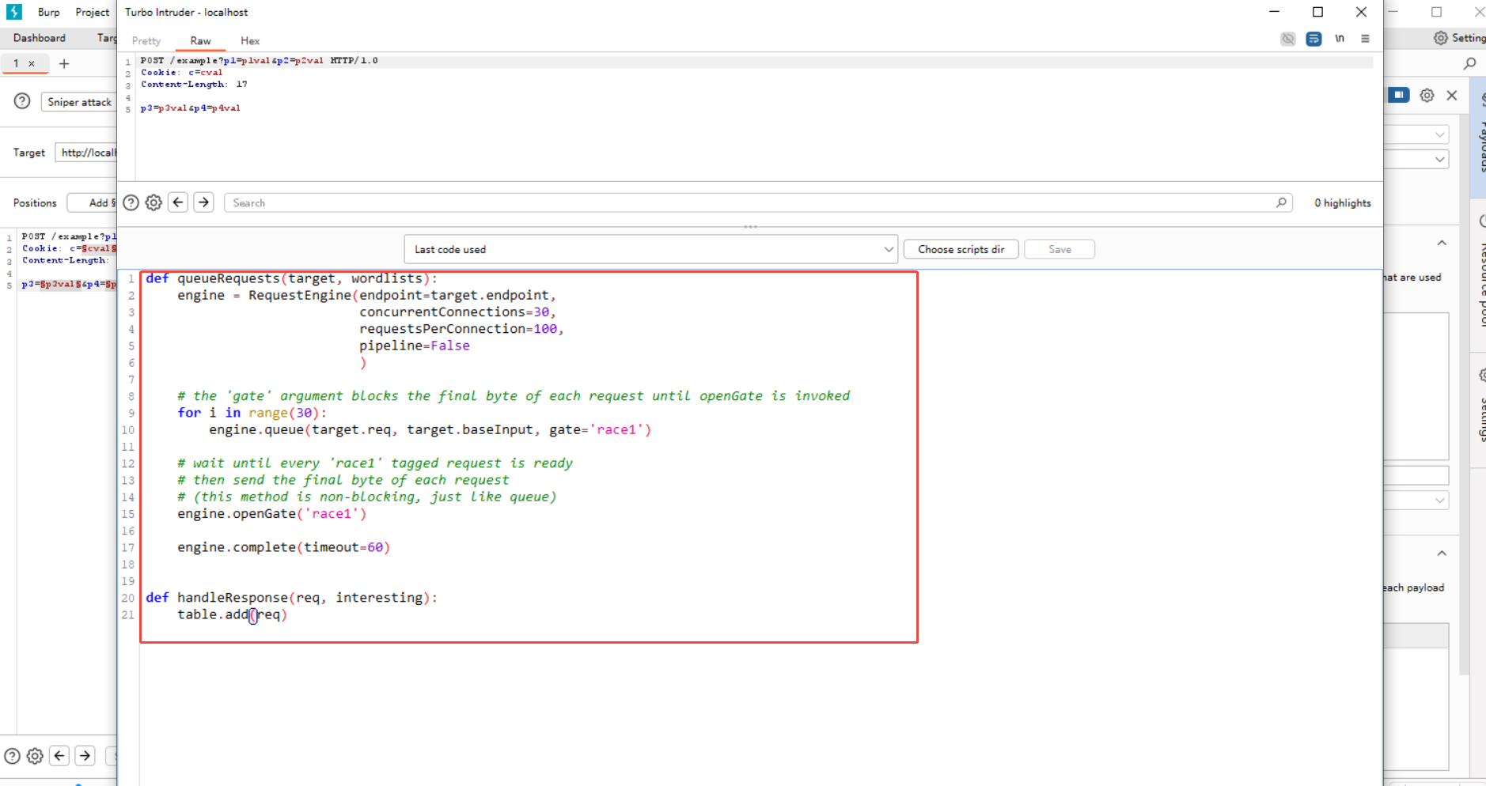
Task: Switch to the Raw tab
Action: 200,41
